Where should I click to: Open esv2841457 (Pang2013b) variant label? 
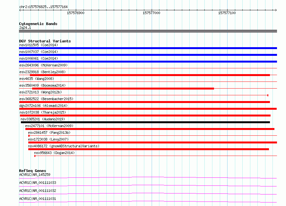coord(49,133)
